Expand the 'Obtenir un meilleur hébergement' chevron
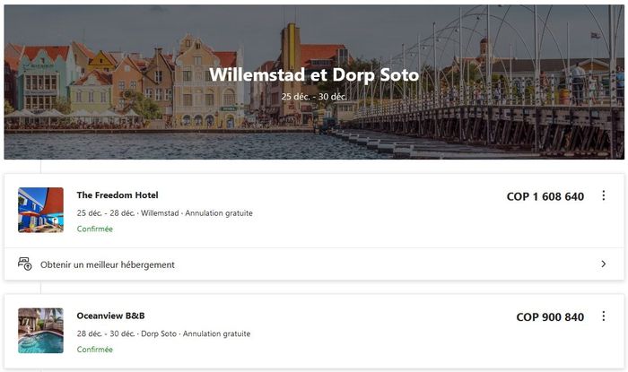The height and width of the screenshot is (372, 628). 603,264
